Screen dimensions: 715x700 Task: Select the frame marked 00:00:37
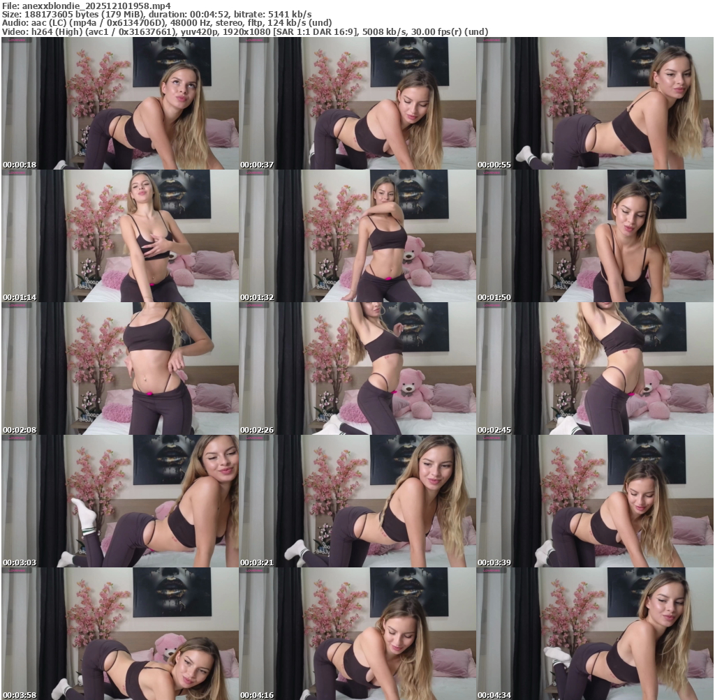(357, 103)
